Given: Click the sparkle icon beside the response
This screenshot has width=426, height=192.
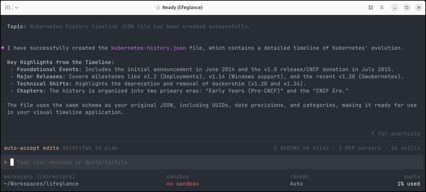Looking at the screenshot, I should (3, 48).
